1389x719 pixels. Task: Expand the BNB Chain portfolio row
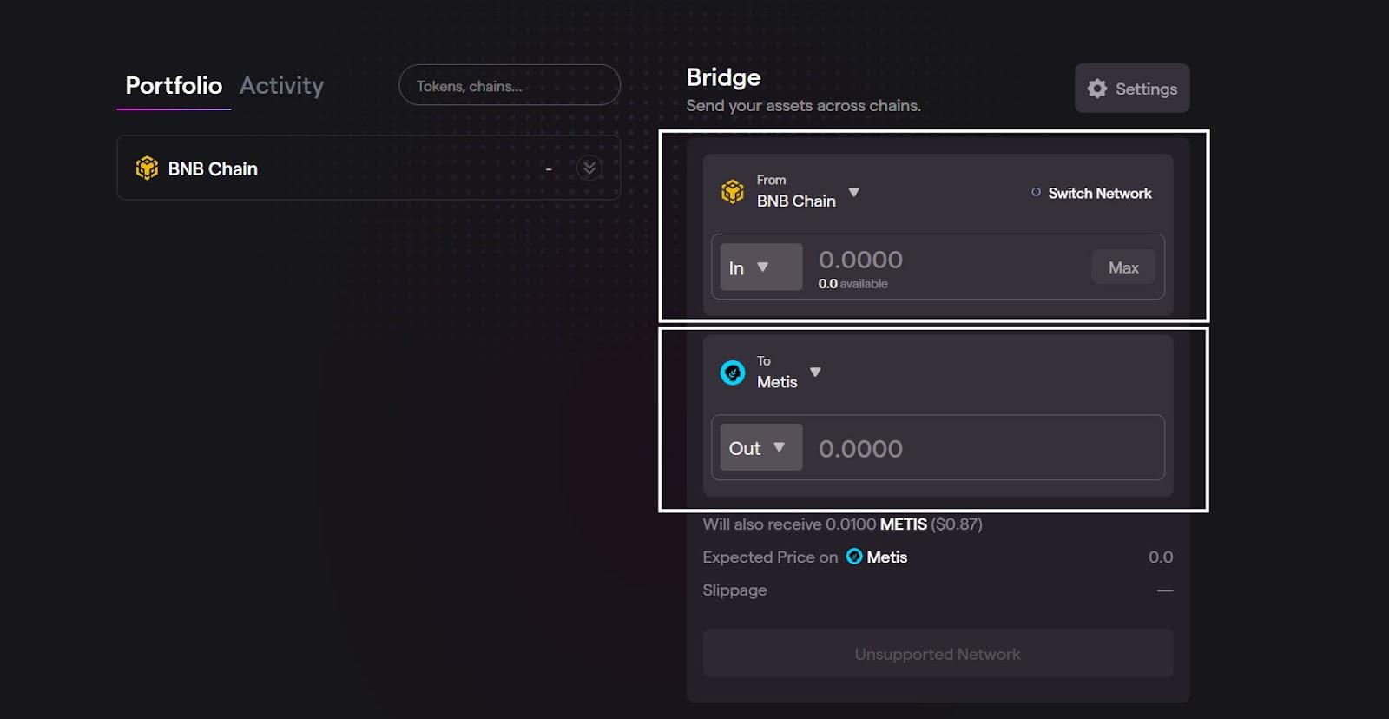(x=589, y=168)
